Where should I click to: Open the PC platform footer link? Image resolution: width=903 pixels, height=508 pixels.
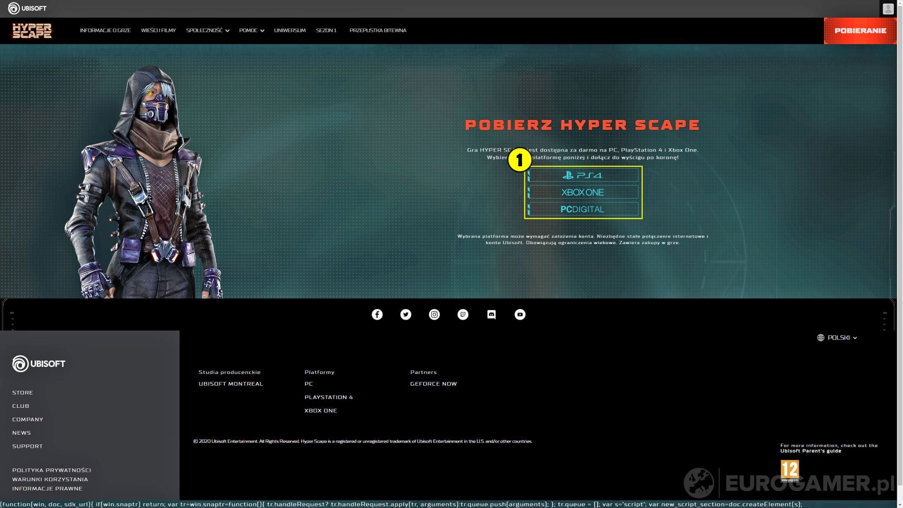coord(309,384)
